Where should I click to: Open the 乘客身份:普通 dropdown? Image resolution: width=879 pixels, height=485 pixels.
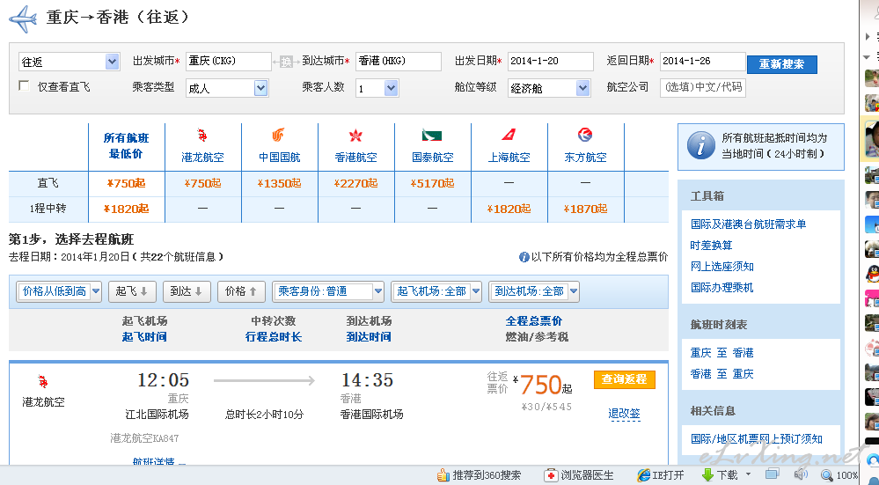coord(328,291)
